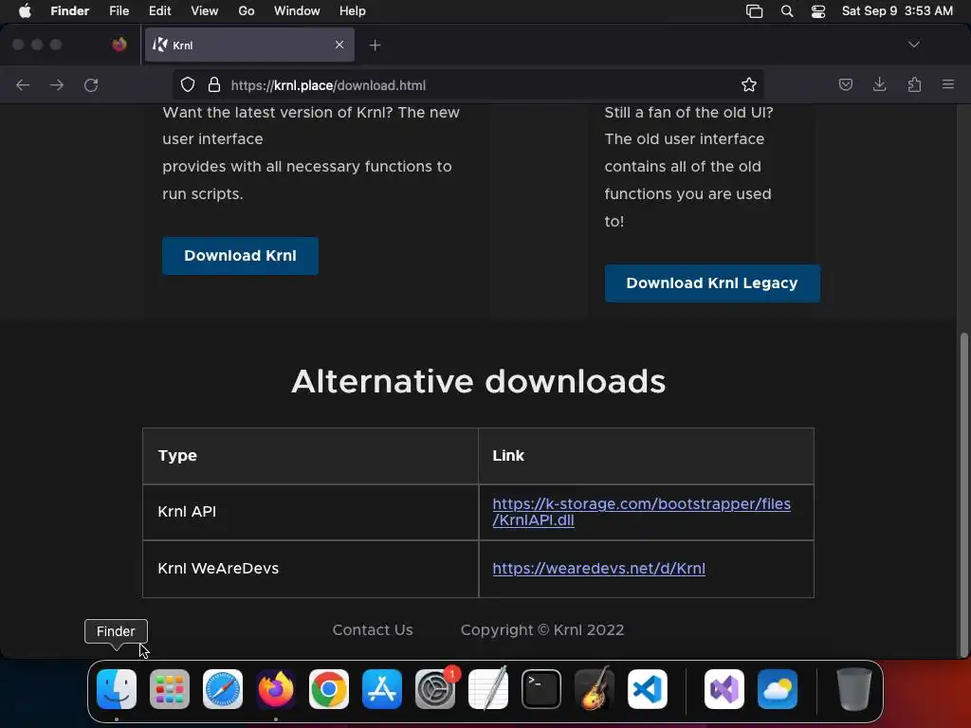The width and height of the screenshot is (971, 728).
Task: Launch Google Chrome from the Dock
Action: (329, 689)
